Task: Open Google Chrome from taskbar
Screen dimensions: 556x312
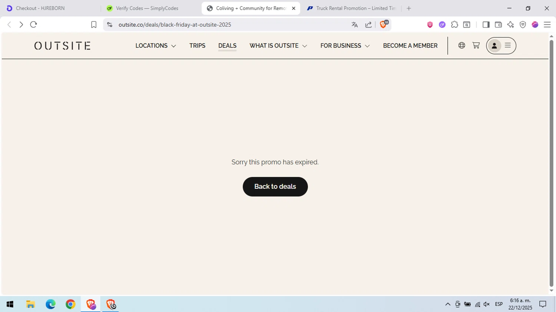Action: 70,304
